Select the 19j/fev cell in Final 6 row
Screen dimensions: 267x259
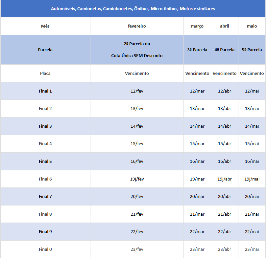pyautogui.click(x=137, y=179)
